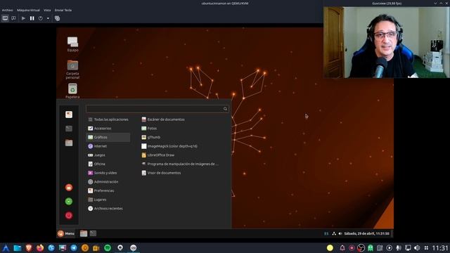Open the snapshots manager icon

[x=57, y=18]
